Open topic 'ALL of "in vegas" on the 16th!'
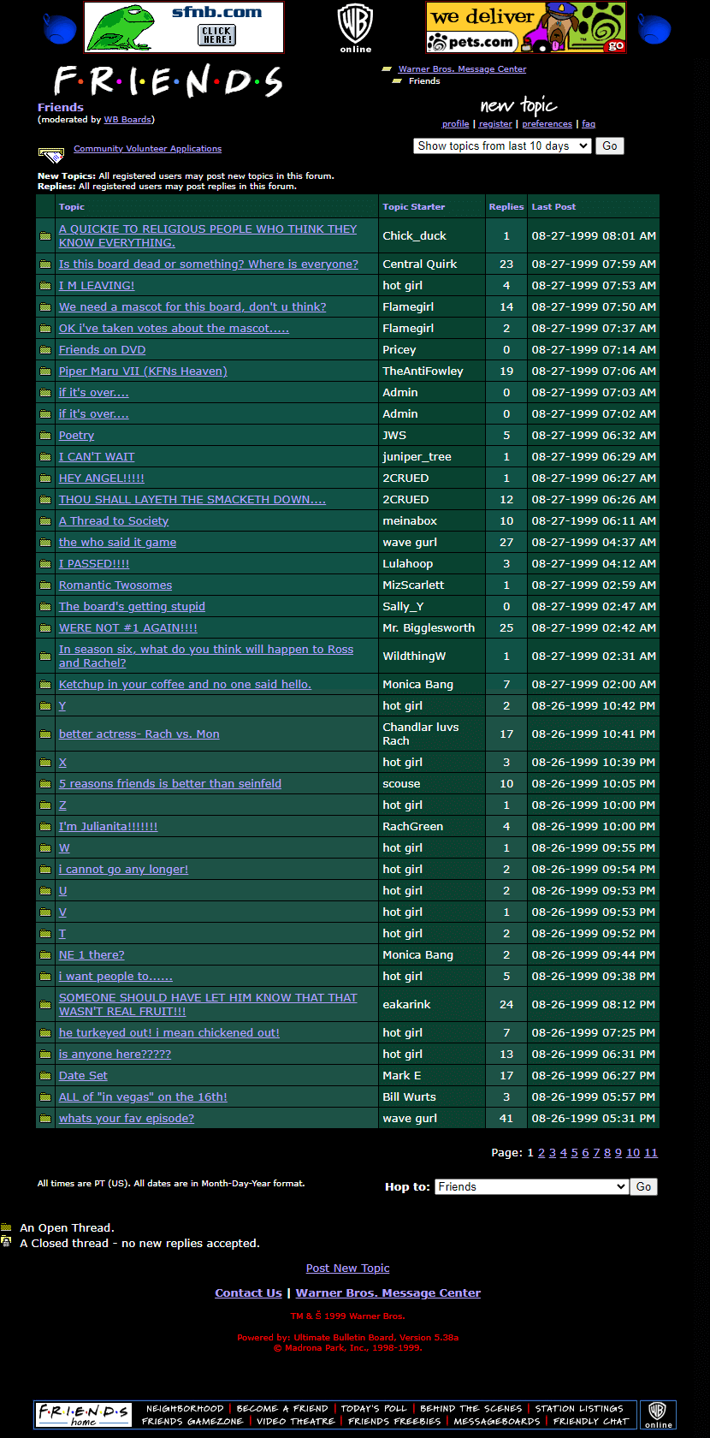 pyautogui.click(x=143, y=1097)
